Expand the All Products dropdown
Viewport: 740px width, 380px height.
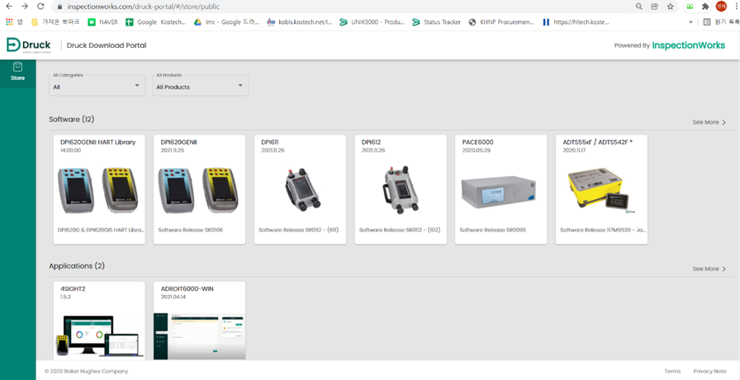200,86
